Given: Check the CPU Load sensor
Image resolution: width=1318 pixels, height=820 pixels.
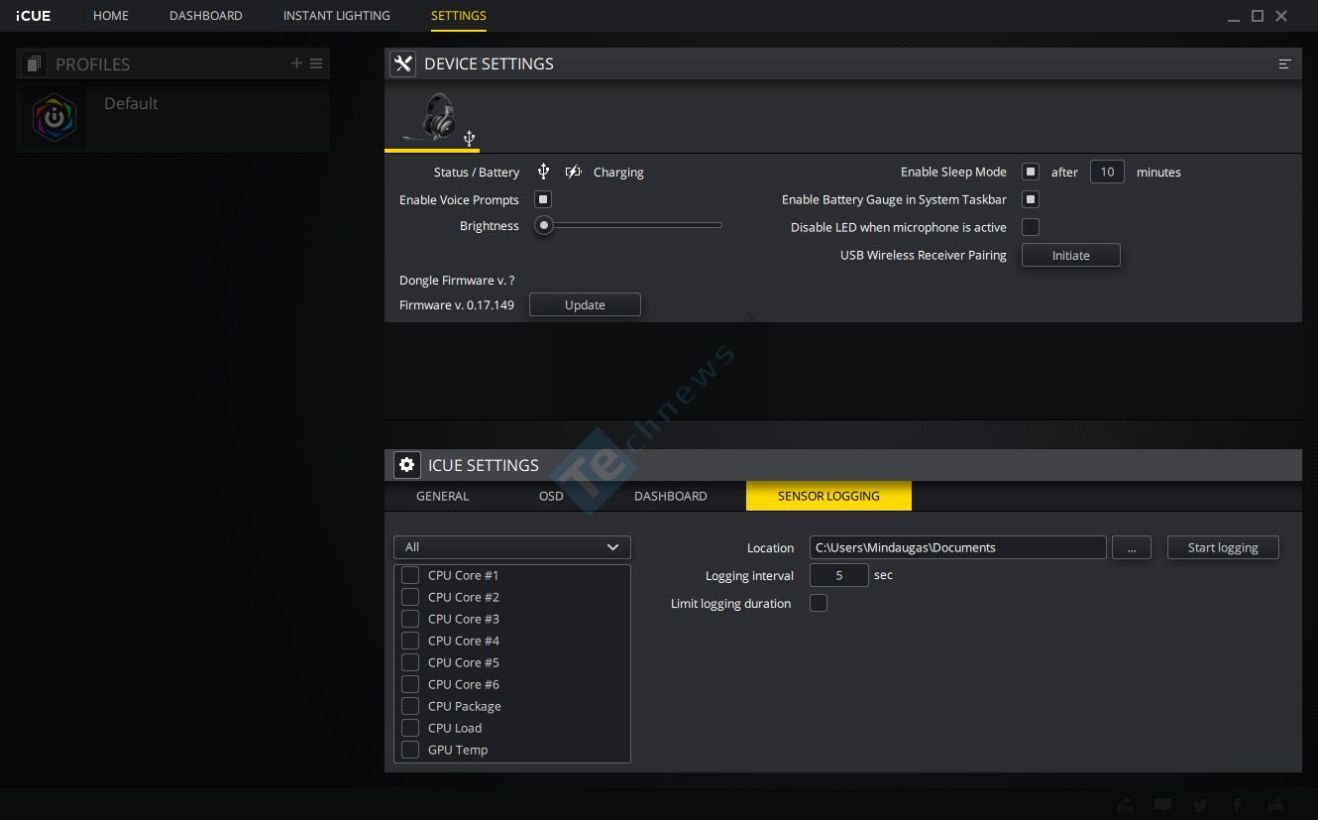Looking at the screenshot, I should click(x=410, y=728).
